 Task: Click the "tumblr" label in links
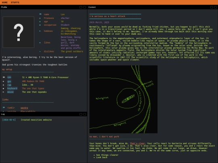click(x=11, y=108)
